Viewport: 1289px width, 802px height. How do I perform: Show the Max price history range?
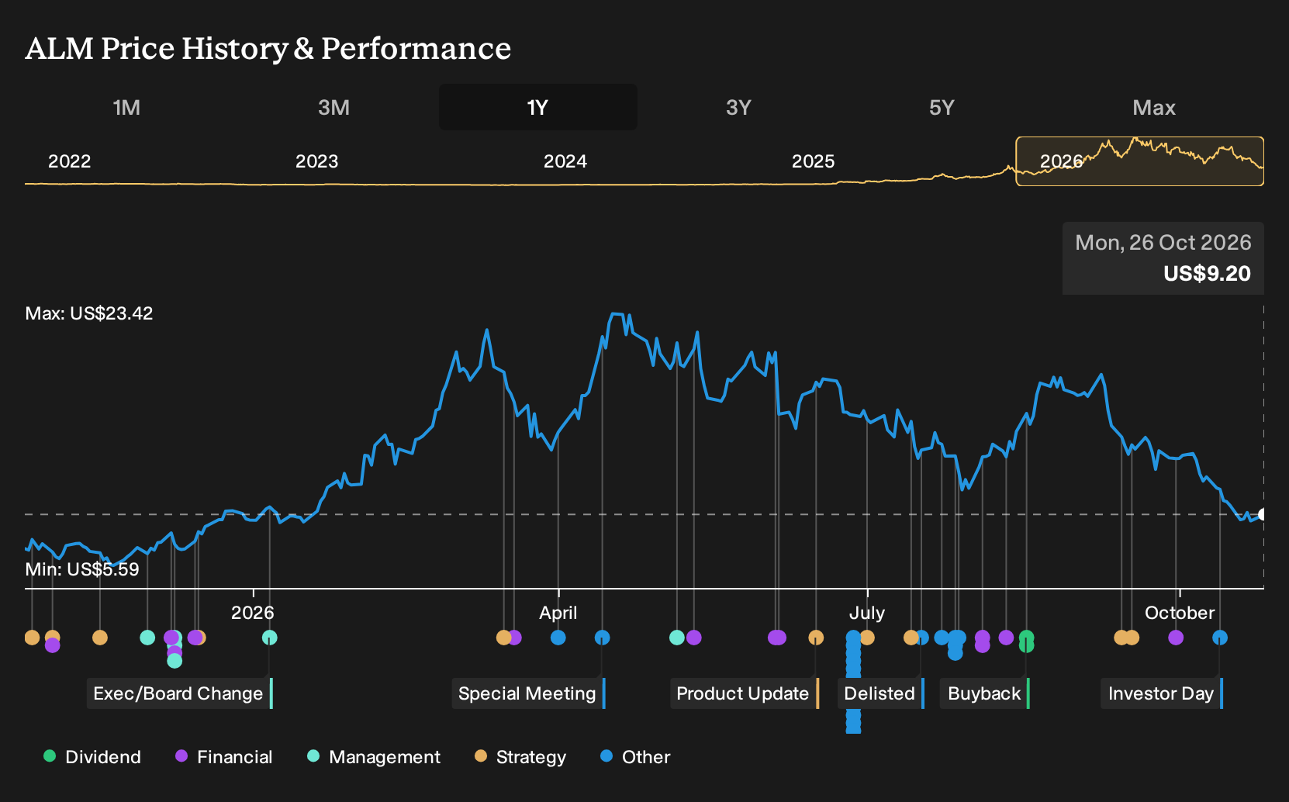point(1154,107)
